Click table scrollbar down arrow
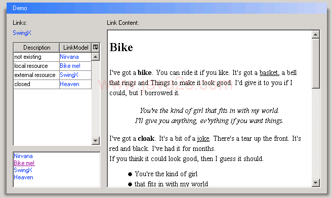332x198 pixels. pyautogui.click(x=96, y=140)
